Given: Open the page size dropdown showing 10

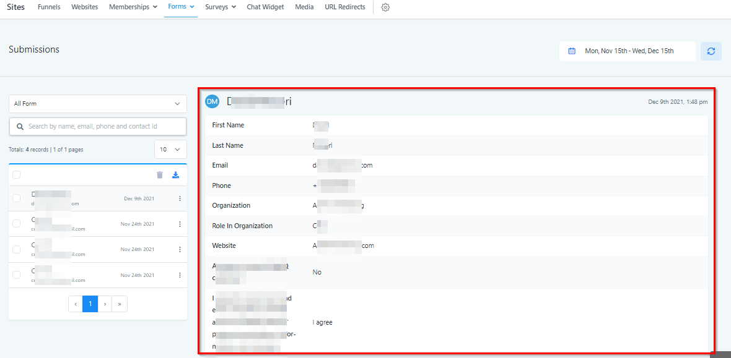Looking at the screenshot, I should pyautogui.click(x=170, y=150).
